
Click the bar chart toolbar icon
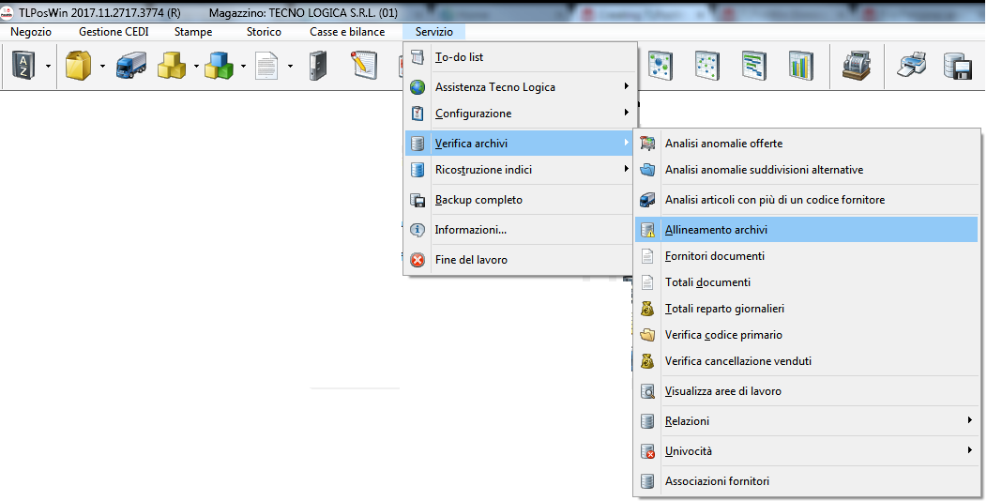(x=800, y=66)
